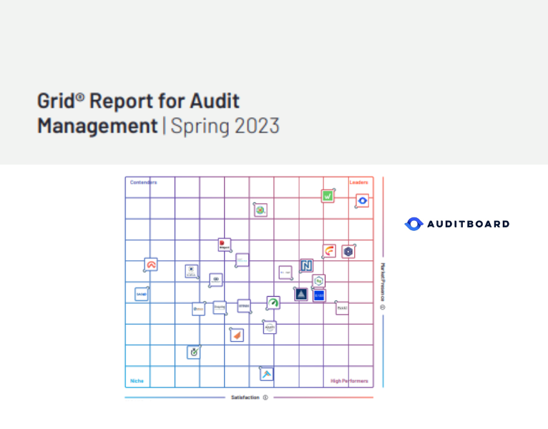
Task: Click the multicolor circular target marker
Action: point(260,210)
